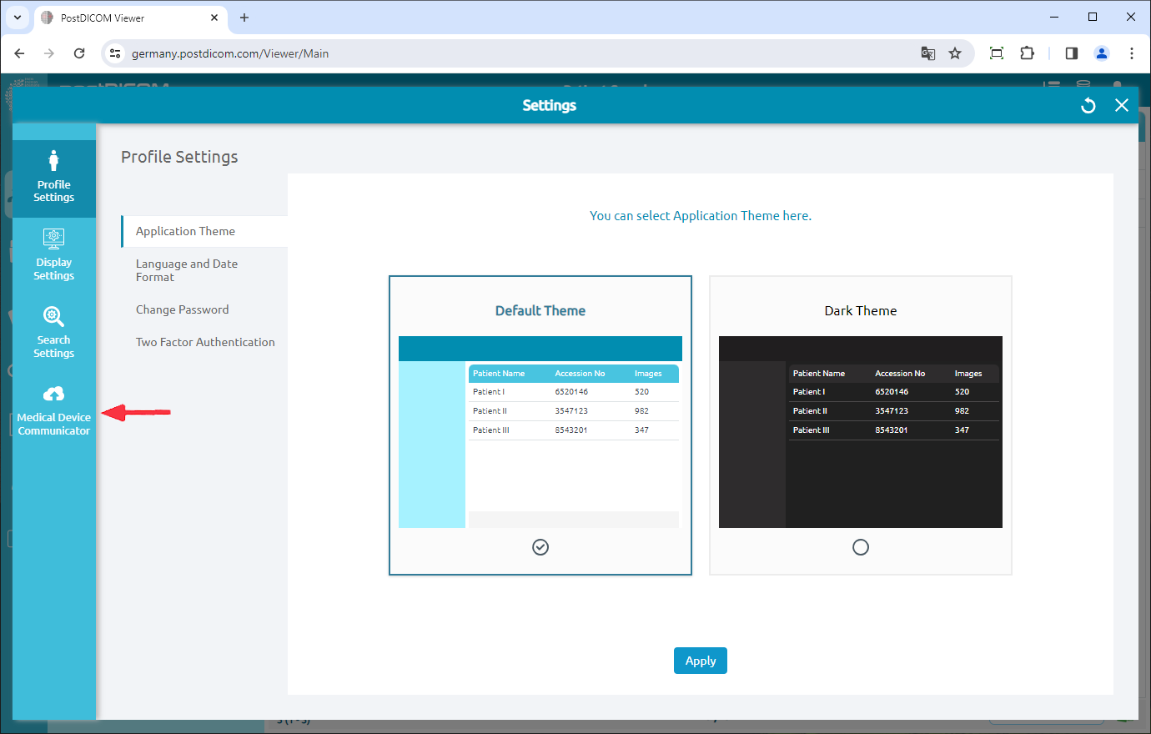
Task: Switch to the Change Password tab
Action: pyautogui.click(x=182, y=309)
